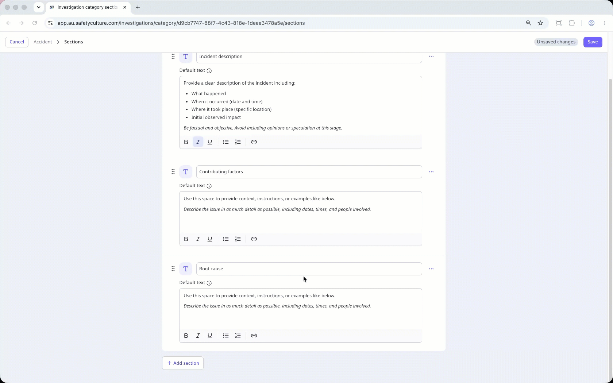Insert bulleted list in Contributing factors editor
This screenshot has height=383, width=613.
point(226,239)
